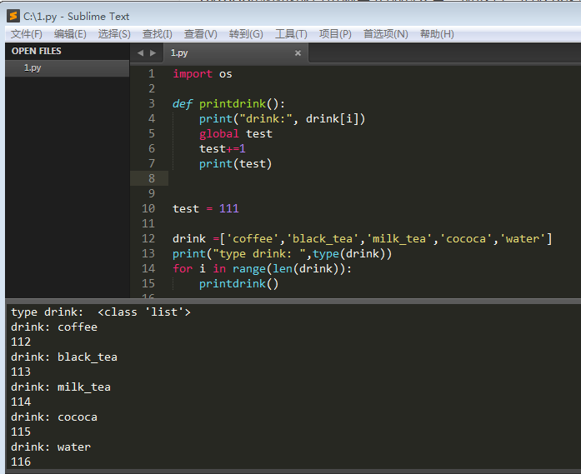Screen dimensions: 581x474
Task: Click the 'black_tea' string on line 12
Action: click(323, 238)
